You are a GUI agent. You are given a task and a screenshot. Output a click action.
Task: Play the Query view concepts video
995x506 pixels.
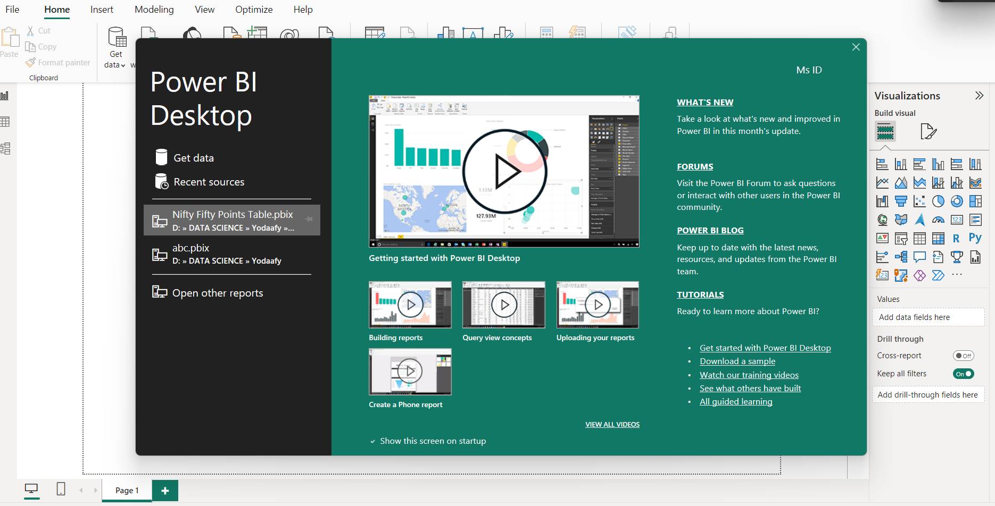(504, 305)
